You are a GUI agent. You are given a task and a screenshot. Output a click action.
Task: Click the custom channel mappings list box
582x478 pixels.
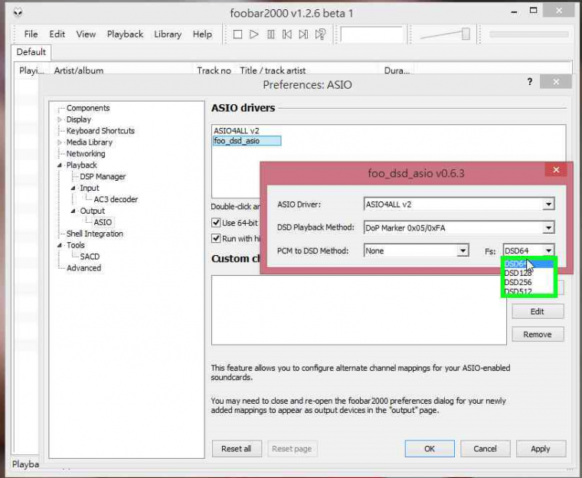pyautogui.click(x=359, y=309)
